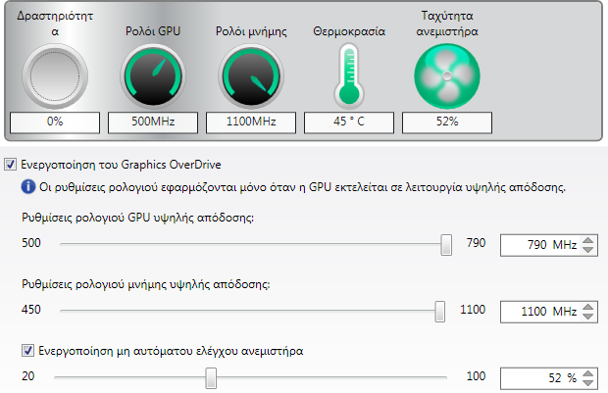Click the Δραστηριότητα activity gauge icon
The height and width of the screenshot is (393, 608).
tap(55, 76)
